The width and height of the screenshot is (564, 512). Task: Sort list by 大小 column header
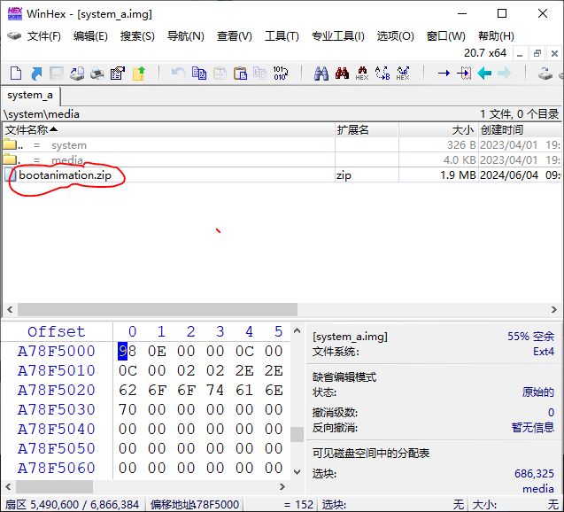pyautogui.click(x=462, y=129)
